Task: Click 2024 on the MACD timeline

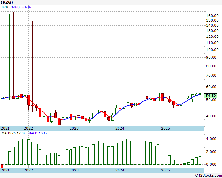Action: pyautogui.click(x=120, y=170)
